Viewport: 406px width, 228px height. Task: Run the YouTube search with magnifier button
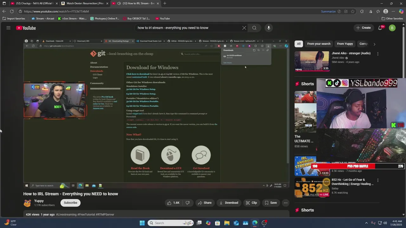[254, 28]
